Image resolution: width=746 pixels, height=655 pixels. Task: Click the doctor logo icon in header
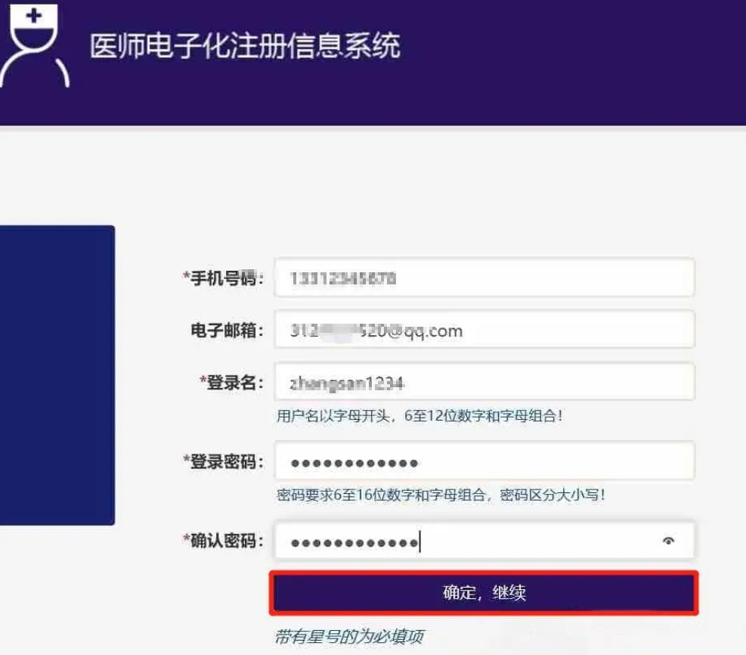35,42
